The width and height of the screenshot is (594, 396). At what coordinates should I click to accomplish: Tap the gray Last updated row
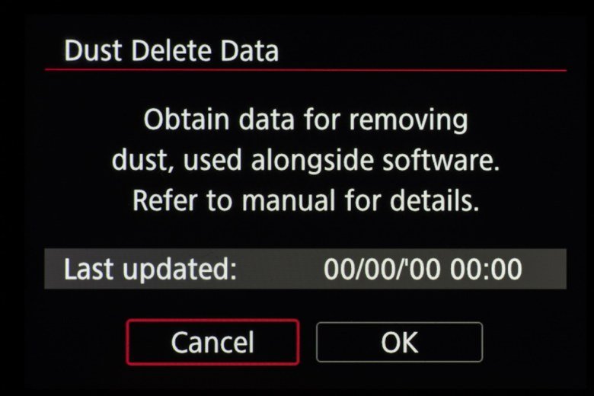pos(305,269)
